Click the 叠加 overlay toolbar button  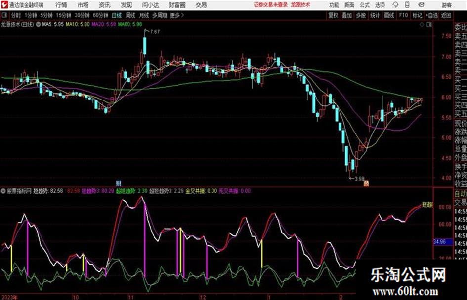click(x=347, y=15)
